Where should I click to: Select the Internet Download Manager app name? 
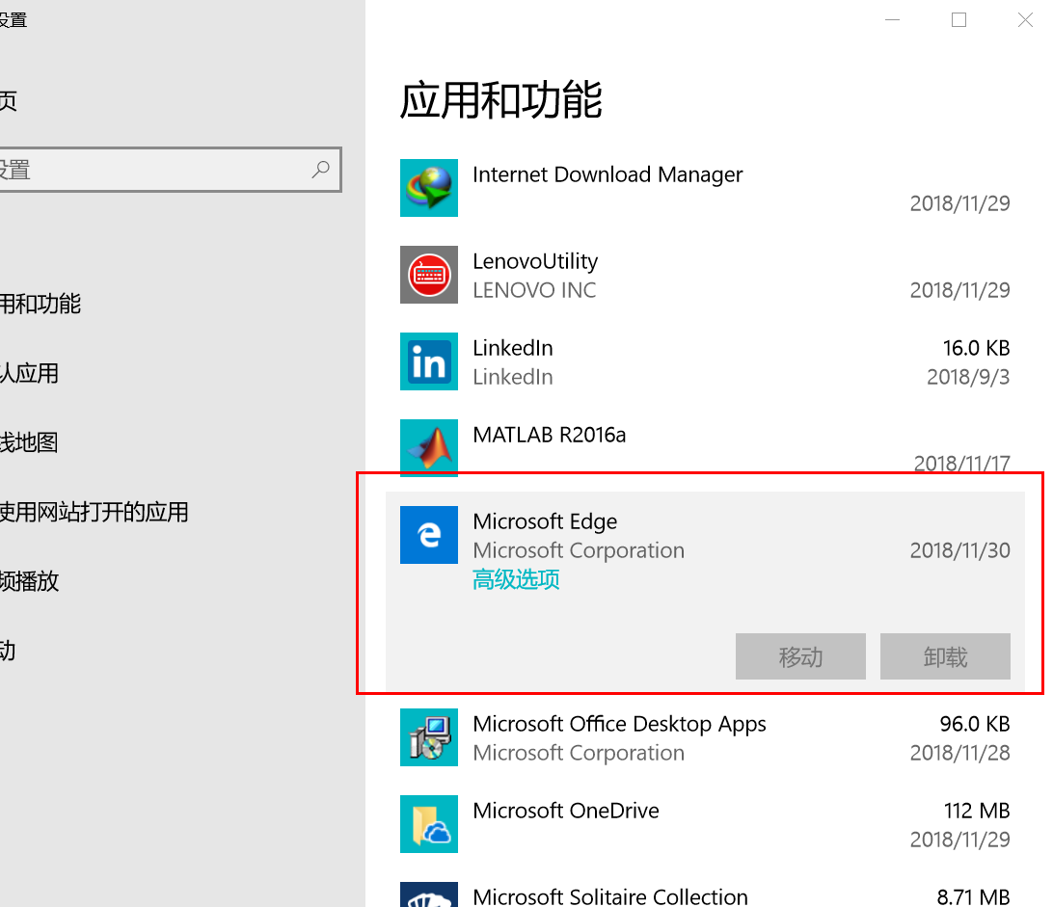pos(607,174)
